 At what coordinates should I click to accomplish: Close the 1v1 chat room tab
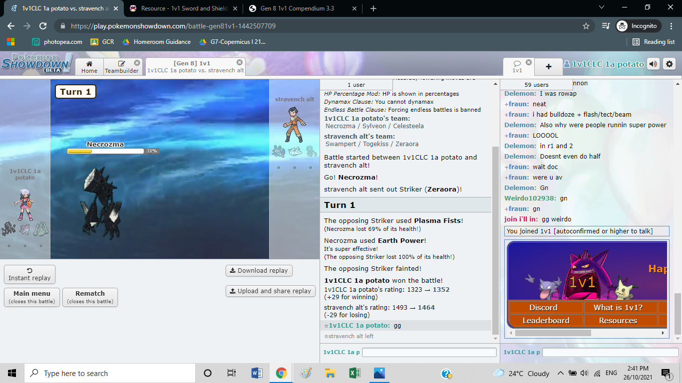529,62
